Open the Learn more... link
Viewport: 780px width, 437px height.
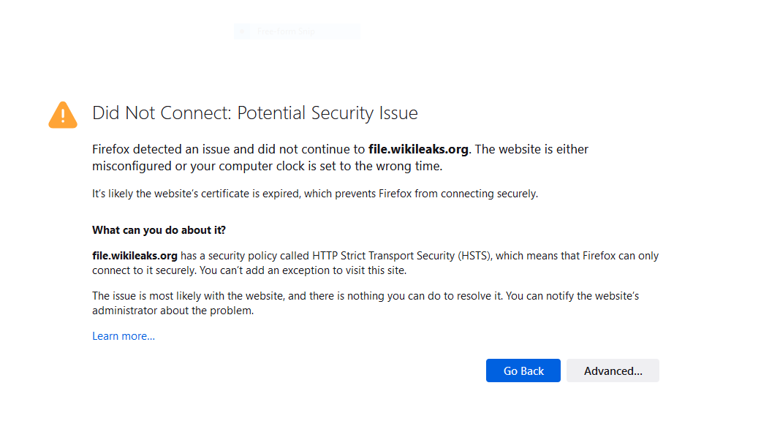(124, 336)
